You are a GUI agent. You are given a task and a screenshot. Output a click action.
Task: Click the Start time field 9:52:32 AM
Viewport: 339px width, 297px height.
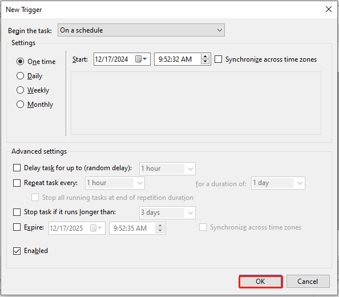click(183, 59)
